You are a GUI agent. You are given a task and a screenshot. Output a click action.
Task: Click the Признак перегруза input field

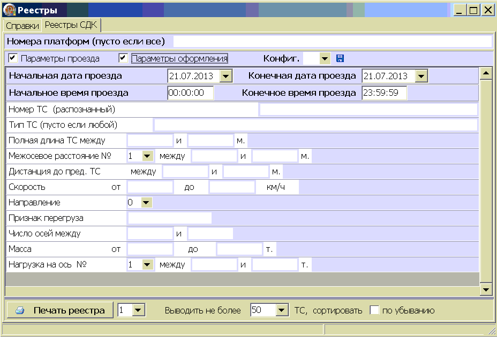coord(169,218)
